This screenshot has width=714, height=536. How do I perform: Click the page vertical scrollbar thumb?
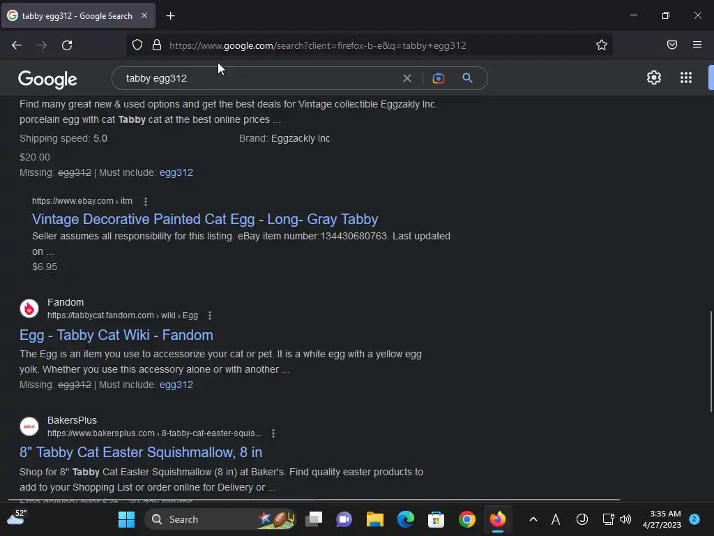[711, 362]
